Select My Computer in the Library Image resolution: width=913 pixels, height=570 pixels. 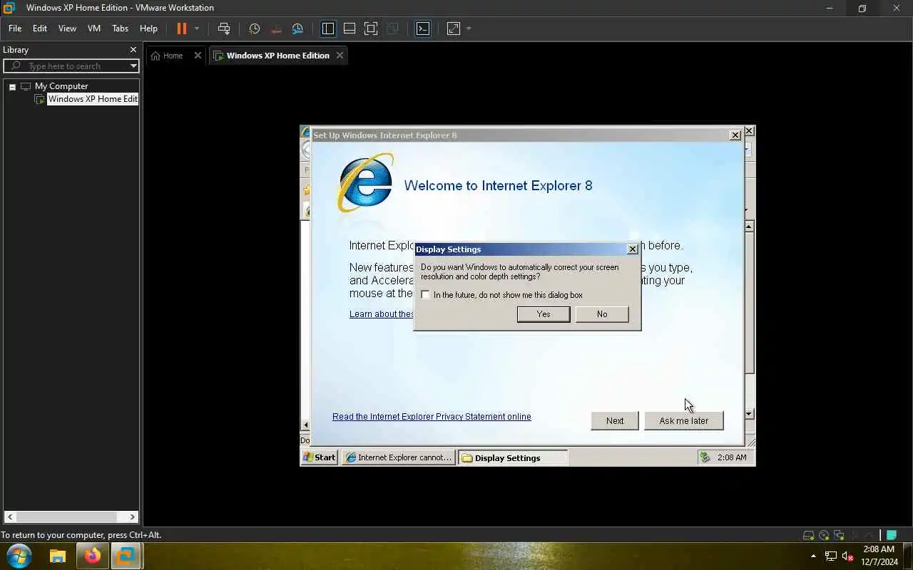tap(61, 86)
